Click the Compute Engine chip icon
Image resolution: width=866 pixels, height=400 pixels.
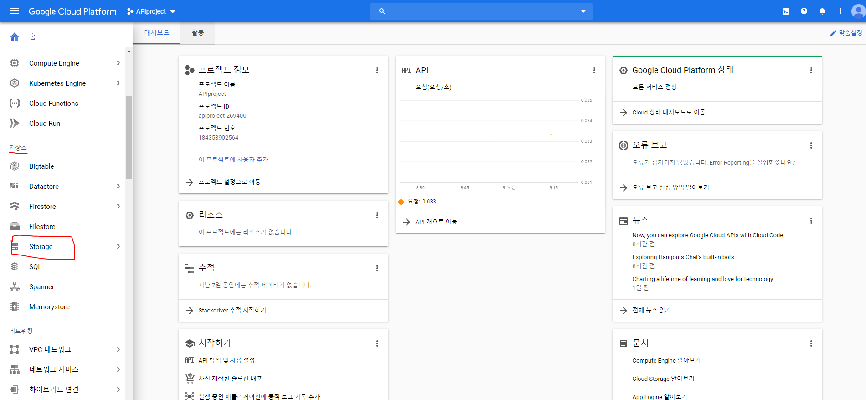15,63
